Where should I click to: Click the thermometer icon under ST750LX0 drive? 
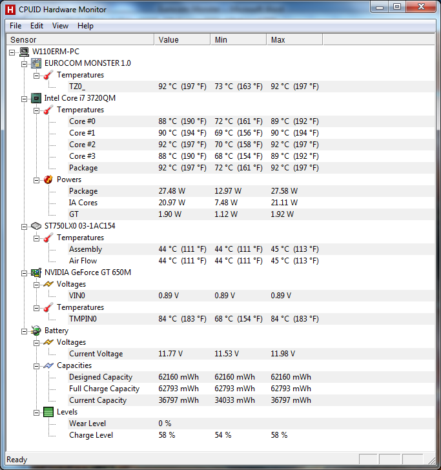point(48,238)
